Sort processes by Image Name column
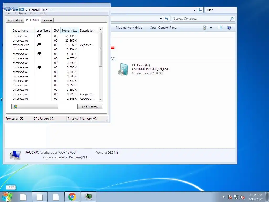Viewport: 269px width, 202px height. [23, 31]
